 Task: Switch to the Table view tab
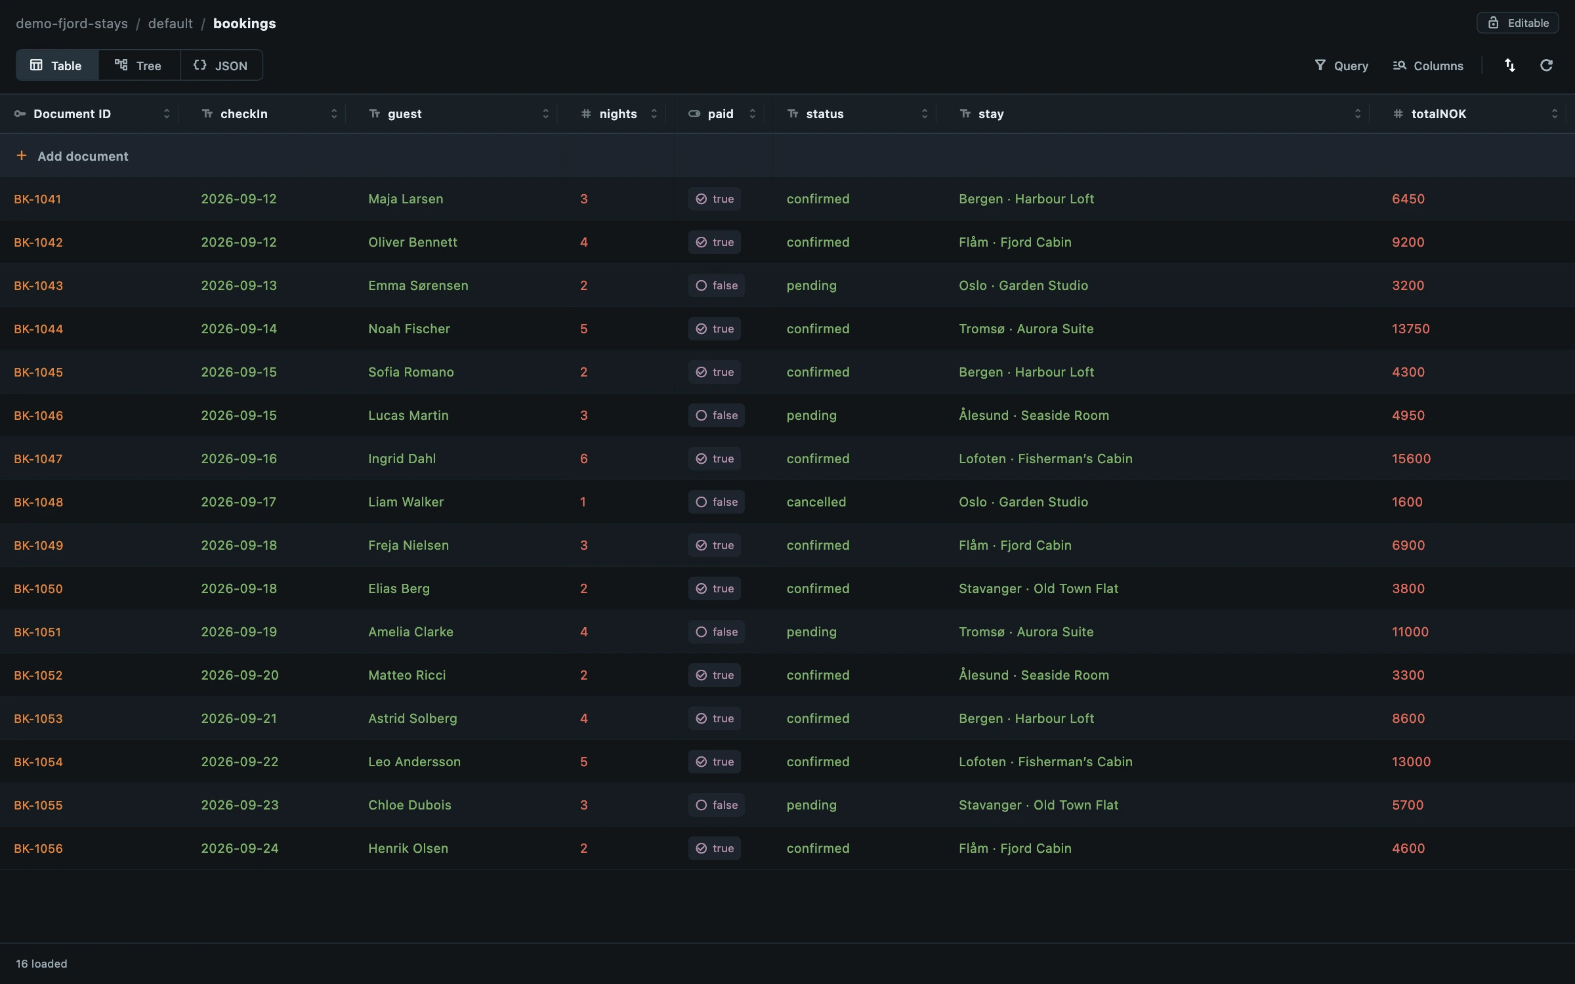(57, 65)
